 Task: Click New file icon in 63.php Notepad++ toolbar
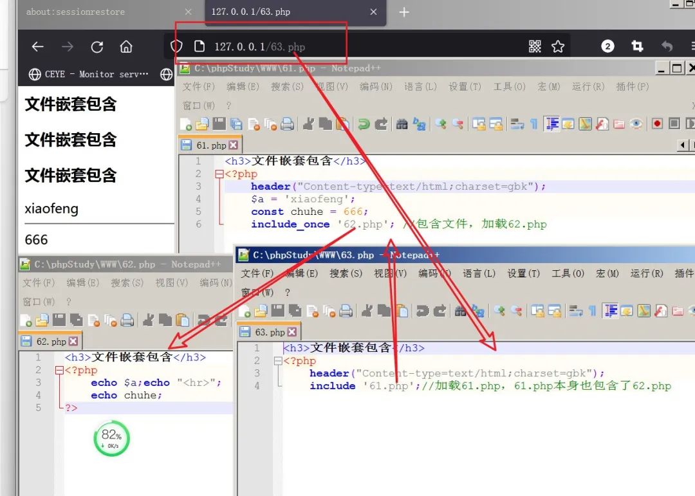245,311
